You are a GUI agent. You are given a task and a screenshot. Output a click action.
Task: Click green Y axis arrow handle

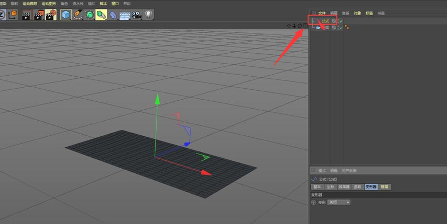tap(157, 99)
